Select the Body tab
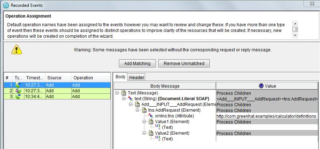Viewport: 320px width, 149px height. coord(120,77)
